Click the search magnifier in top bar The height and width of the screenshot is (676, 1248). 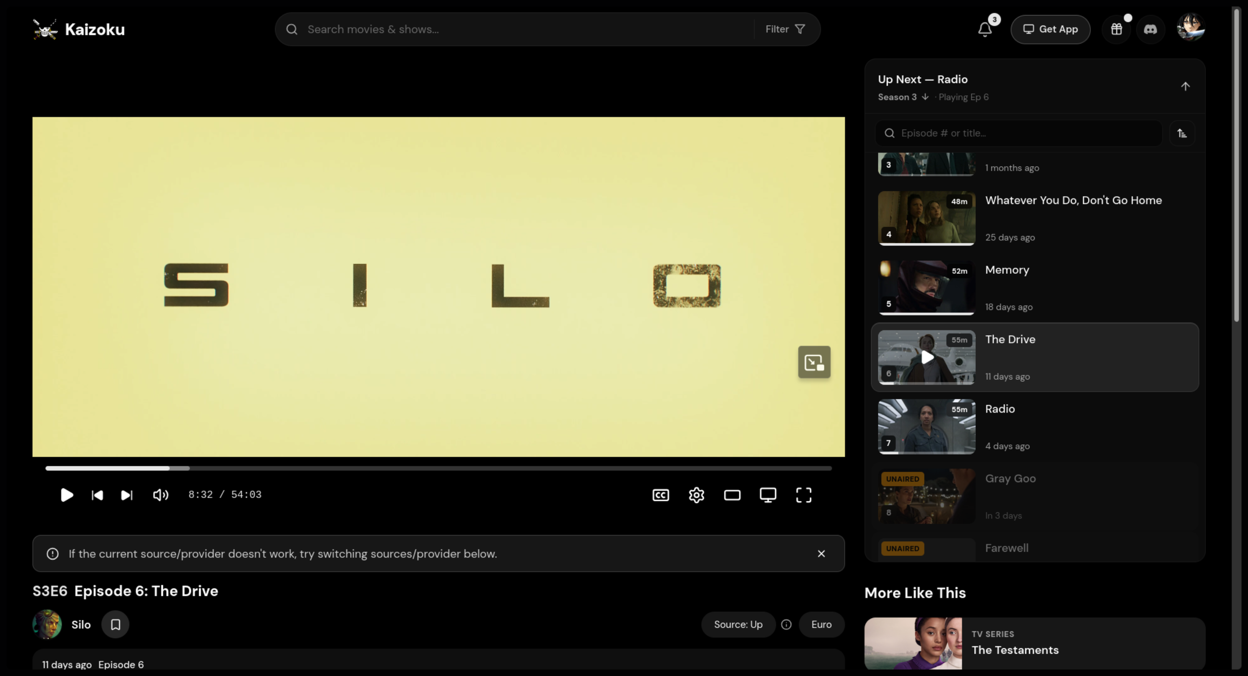[x=292, y=30]
